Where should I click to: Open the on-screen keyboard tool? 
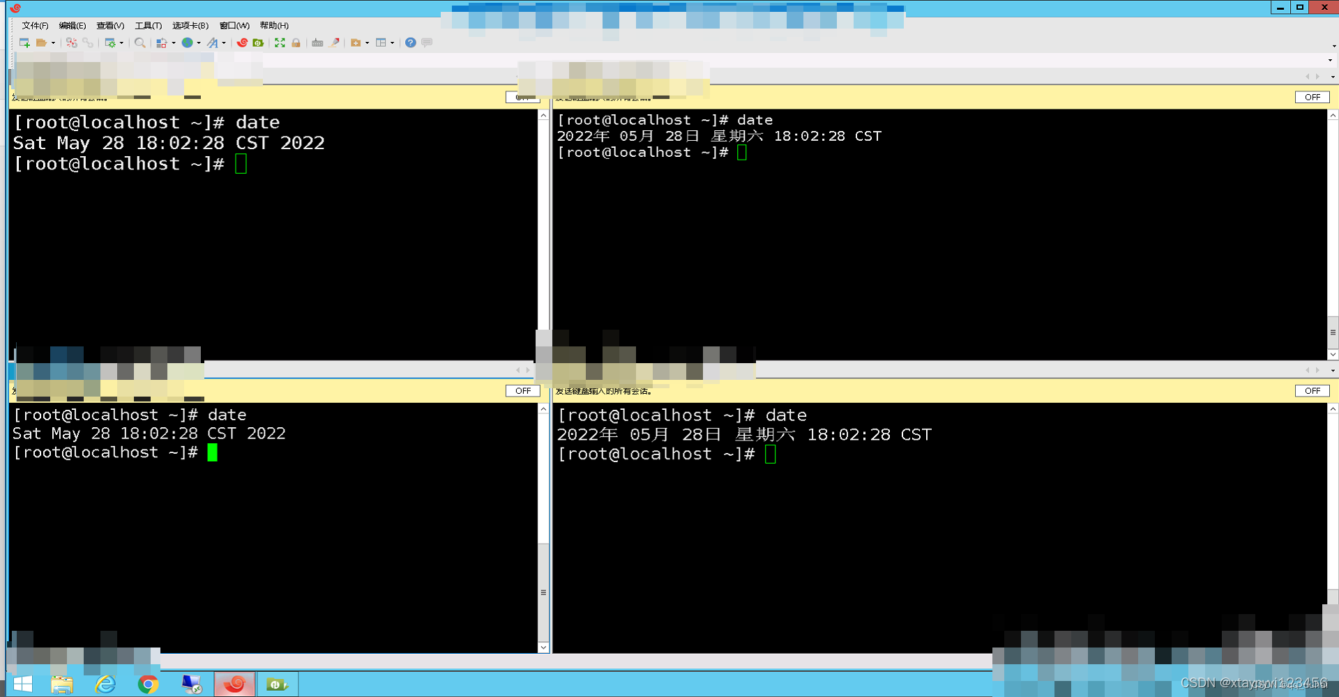click(317, 43)
